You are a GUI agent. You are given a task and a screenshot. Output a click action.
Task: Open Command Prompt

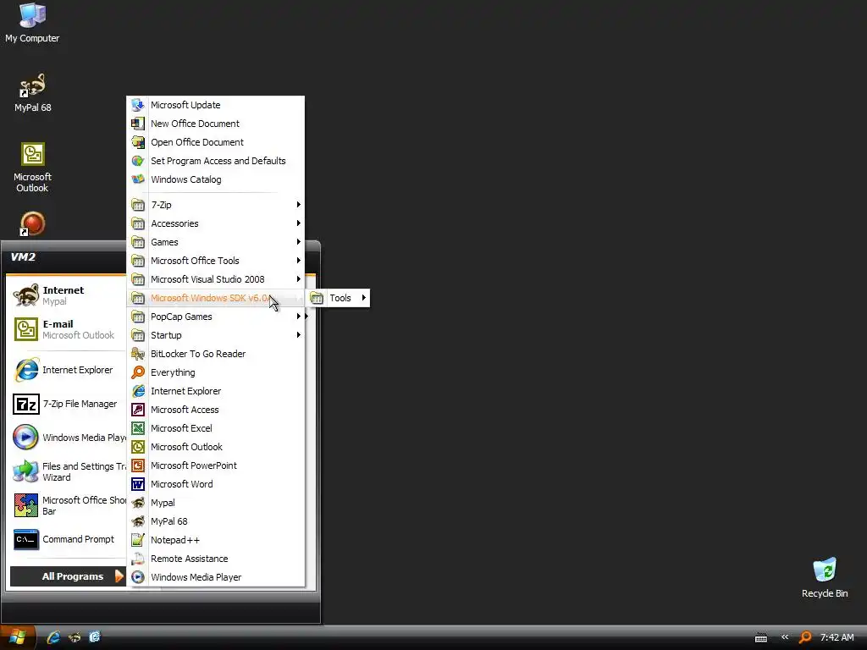[67, 539]
